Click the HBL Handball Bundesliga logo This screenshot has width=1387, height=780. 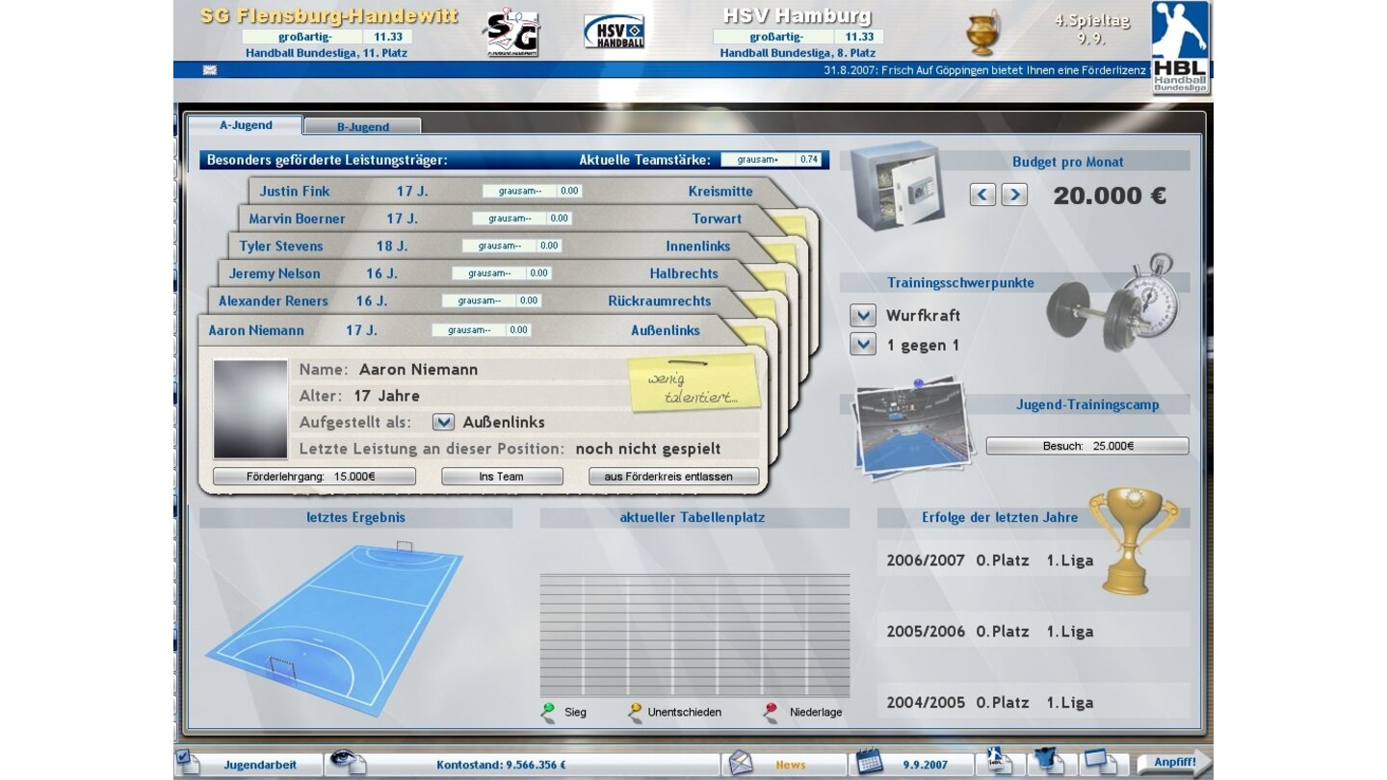(1181, 47)
